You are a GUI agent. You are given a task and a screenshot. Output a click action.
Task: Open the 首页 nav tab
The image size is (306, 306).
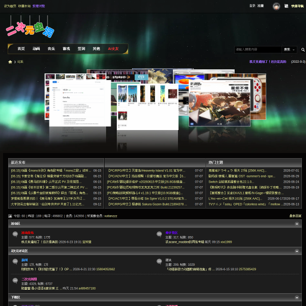click(x=21, y=48)
